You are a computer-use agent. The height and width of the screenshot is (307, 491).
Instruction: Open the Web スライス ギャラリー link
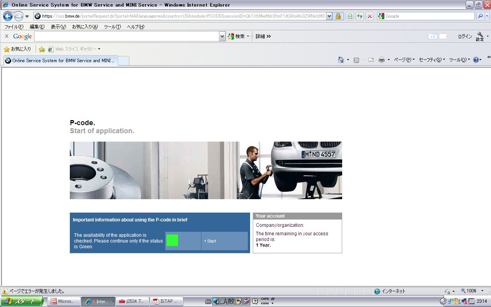pos(74,49)
